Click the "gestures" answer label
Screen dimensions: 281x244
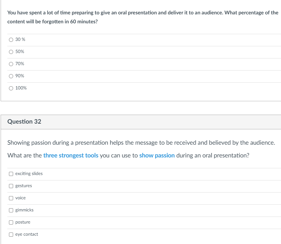click(24, 186)
